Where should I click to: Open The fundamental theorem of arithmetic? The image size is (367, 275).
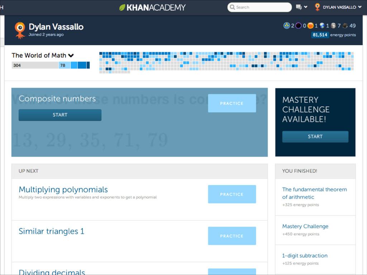pos(314,193)
